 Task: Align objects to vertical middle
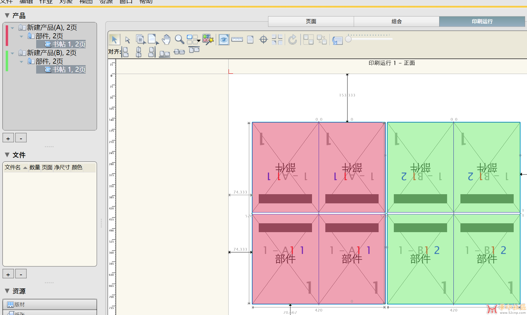[x=179, y=52]
